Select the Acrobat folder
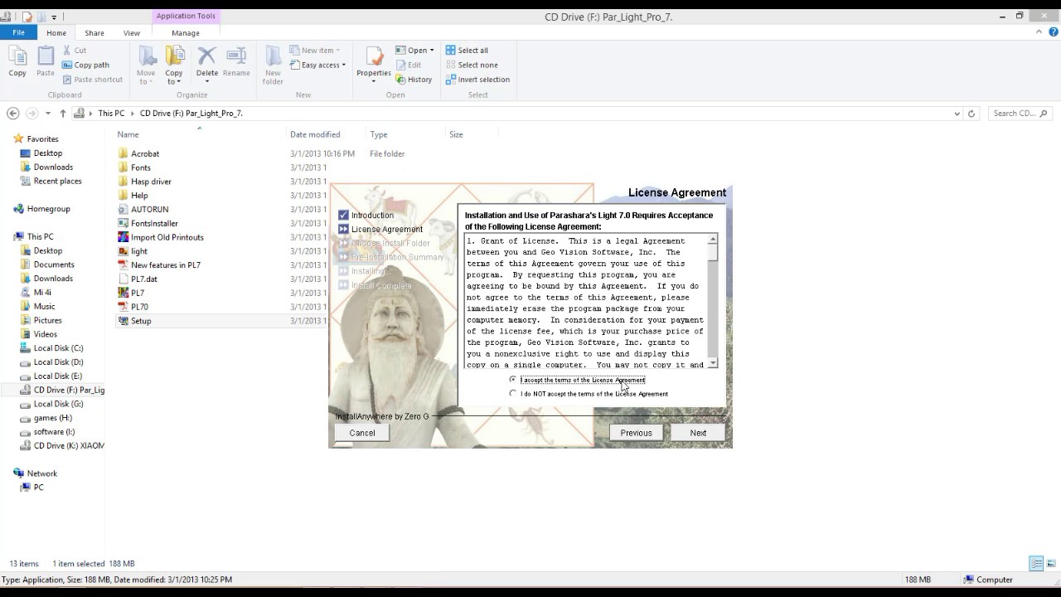1061x597 pixels. [x=145, y=153]
